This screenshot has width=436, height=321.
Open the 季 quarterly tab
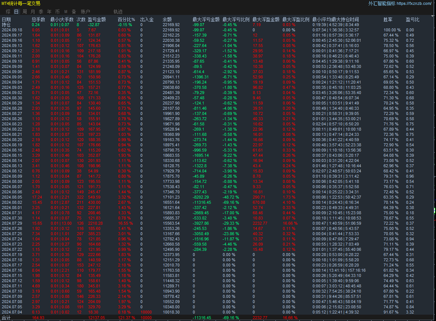pos(41,12)
